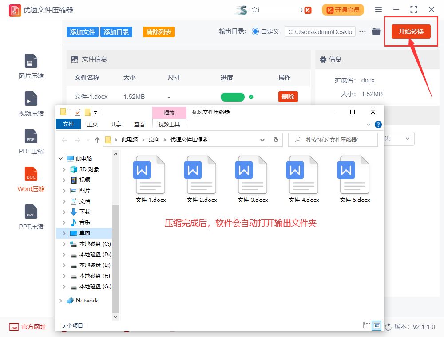Click 添加文件 button

coord(83,32)
